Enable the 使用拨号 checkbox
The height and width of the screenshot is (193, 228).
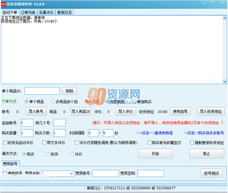[5, 173]
